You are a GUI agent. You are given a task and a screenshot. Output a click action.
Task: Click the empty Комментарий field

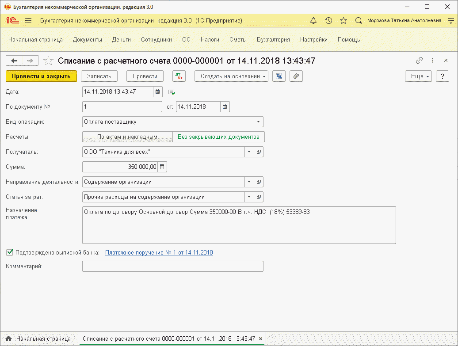pos(172,266)
